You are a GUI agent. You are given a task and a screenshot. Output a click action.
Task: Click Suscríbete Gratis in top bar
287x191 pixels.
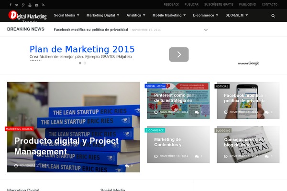pyautogui.click(x=219, y=5)
